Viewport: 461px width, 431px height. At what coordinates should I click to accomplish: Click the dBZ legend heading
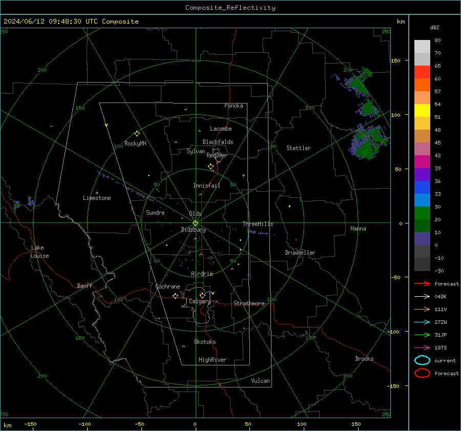coord(434,28)
